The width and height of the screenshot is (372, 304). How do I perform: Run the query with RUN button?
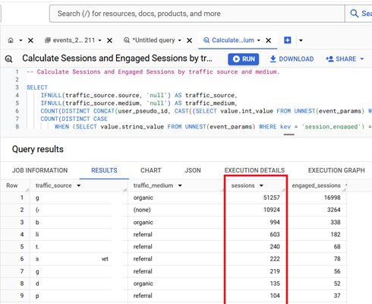coord(244,59)
